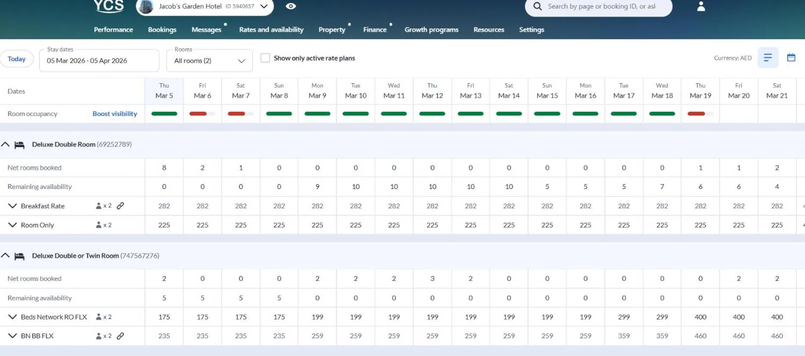Viewport: 805px width, 356px height.
Task: Collapse the Deluxe Double or Twin Room section
Action: 5,255
